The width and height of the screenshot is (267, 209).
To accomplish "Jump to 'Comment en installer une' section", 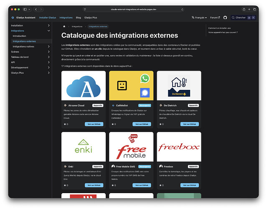I will [x=219, y=28].
